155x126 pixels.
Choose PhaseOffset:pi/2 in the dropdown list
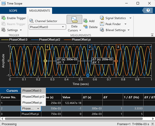click(33, 97)
